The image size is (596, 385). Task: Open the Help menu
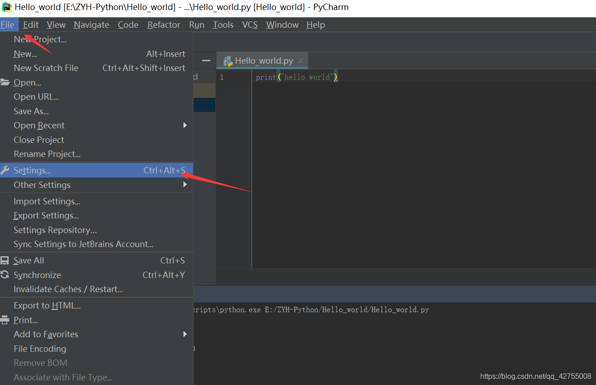[316, 25]
